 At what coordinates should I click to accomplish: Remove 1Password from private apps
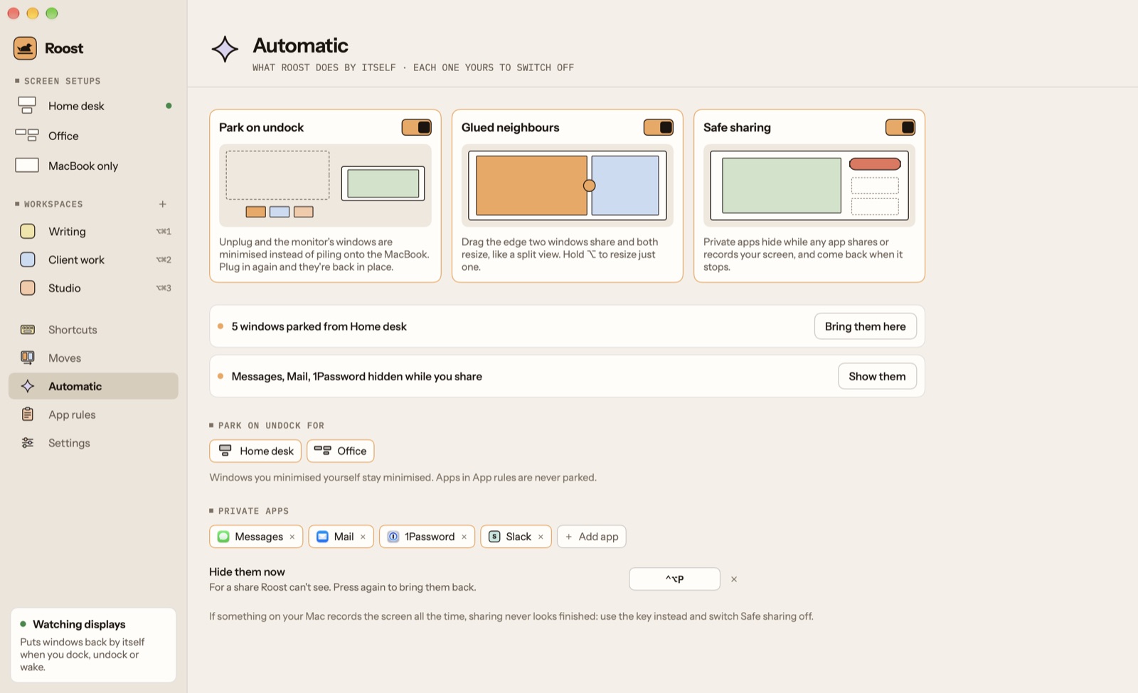pyautogui.click(x=464, y=537)
